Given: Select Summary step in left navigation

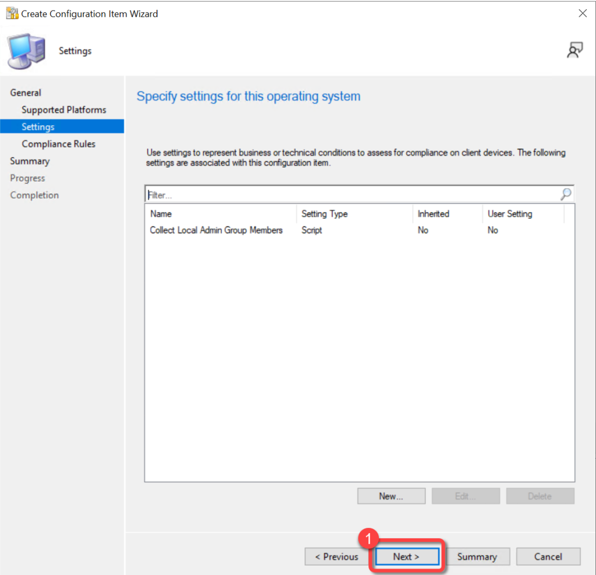Looking at the screenshot, I should pos(30,161).
